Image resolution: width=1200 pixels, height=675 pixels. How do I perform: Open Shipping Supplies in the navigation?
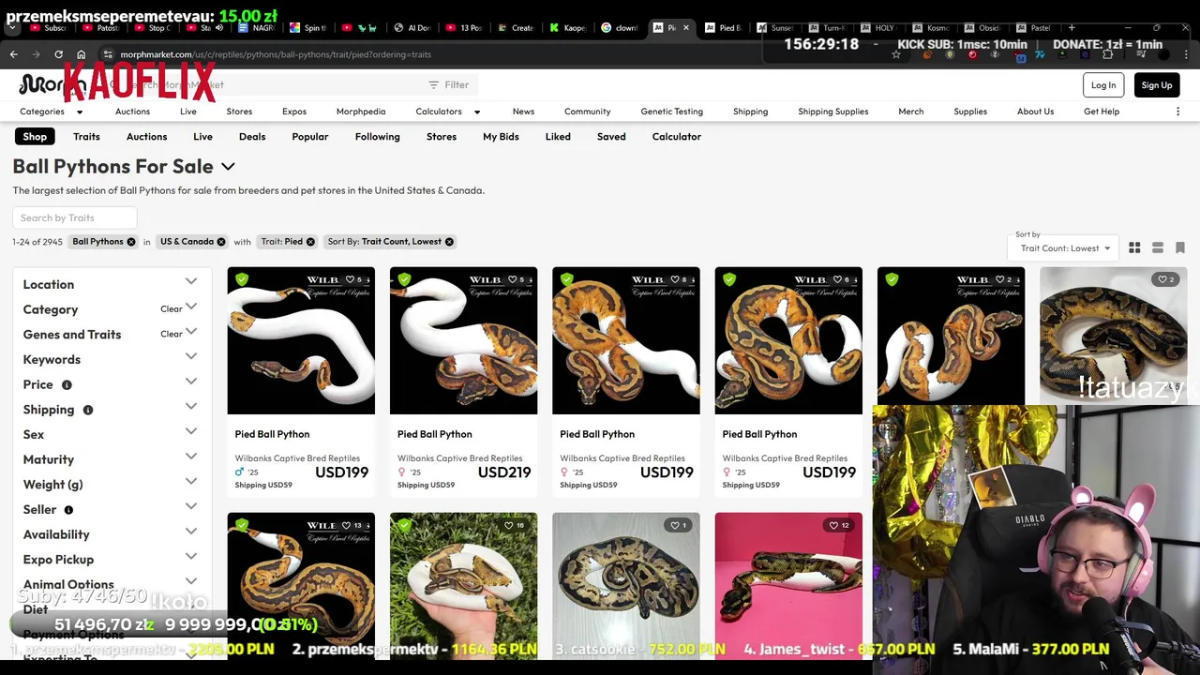pyautogui.click(x=832, y=112)
